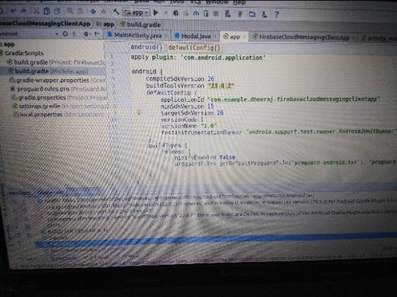Image resolution: width=397 pixels, height=297 pixels.
Task: Switch to the Modal.java tab
Action: pos(196,36)
